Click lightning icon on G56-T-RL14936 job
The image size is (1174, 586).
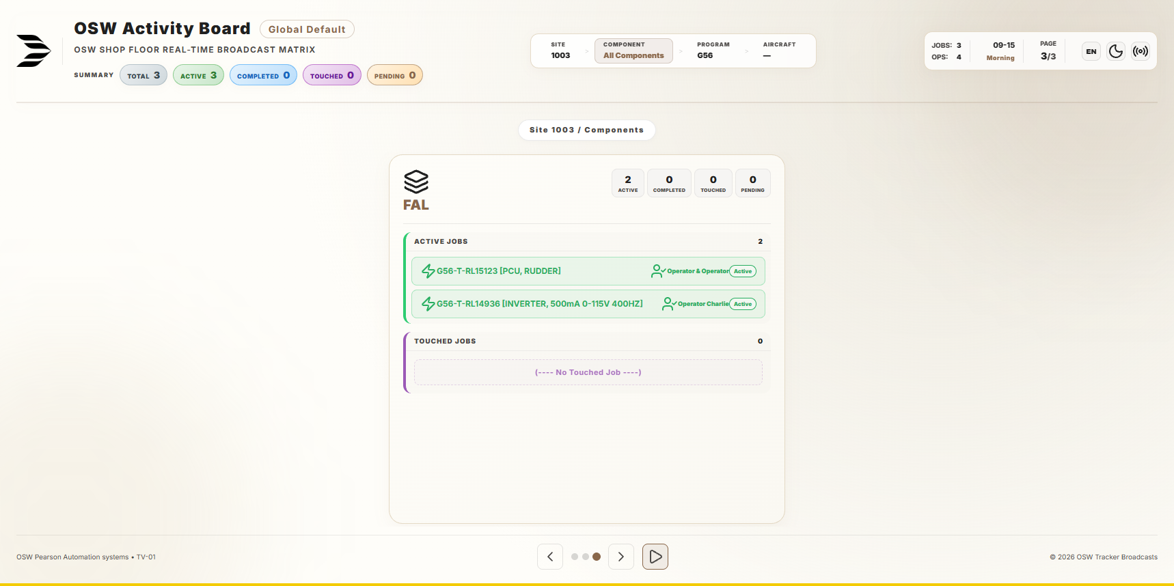[x=428, y=304]
